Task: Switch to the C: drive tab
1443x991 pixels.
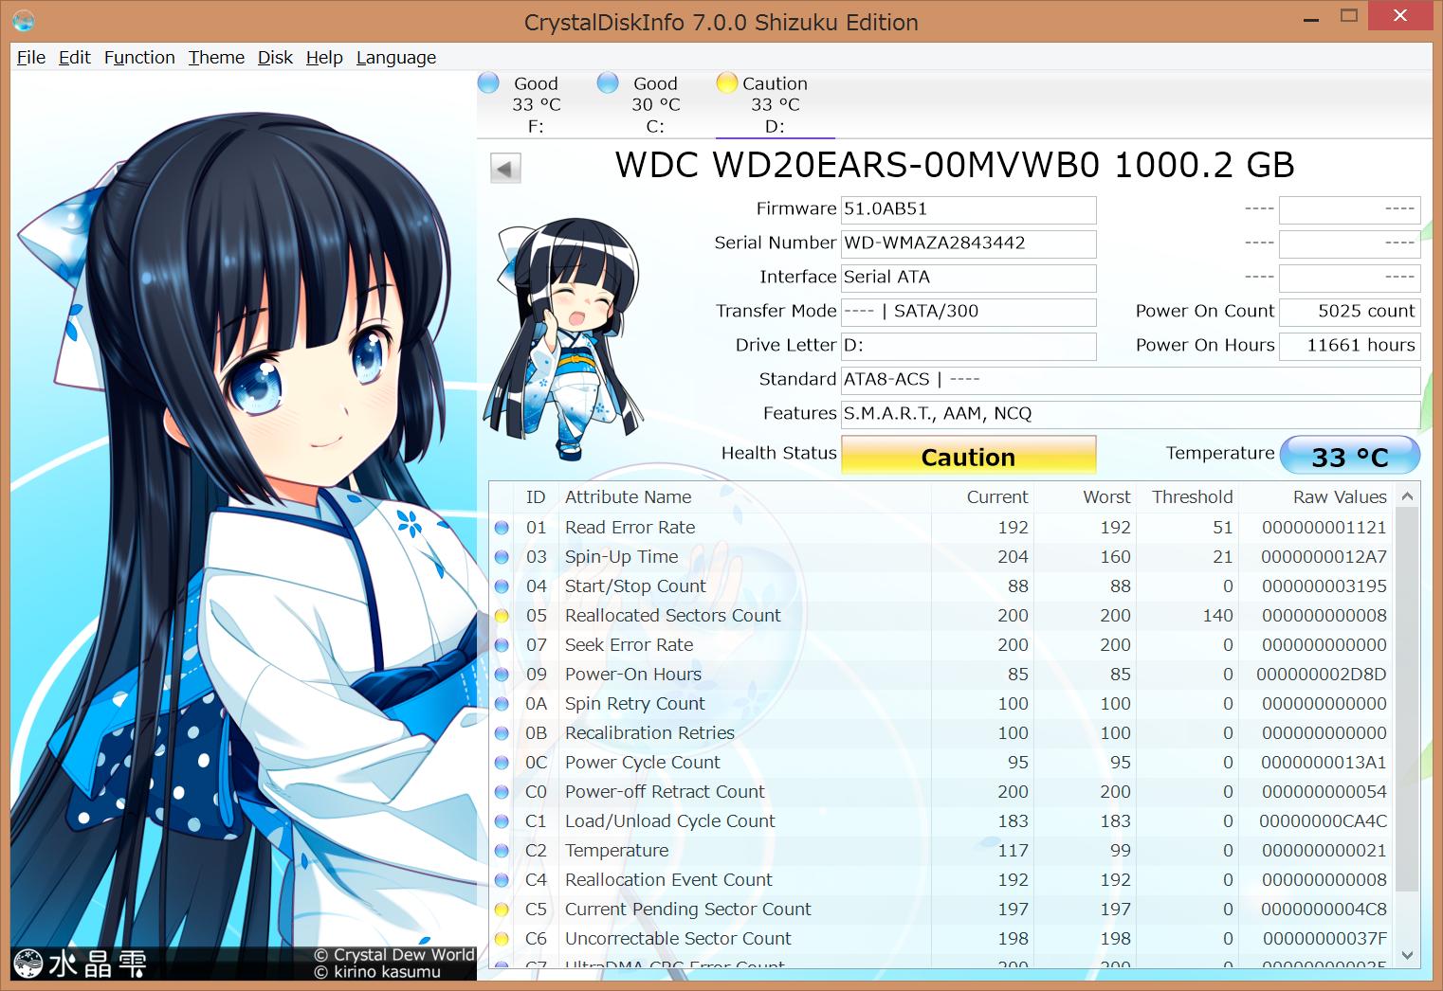Action: click(653, 104)
